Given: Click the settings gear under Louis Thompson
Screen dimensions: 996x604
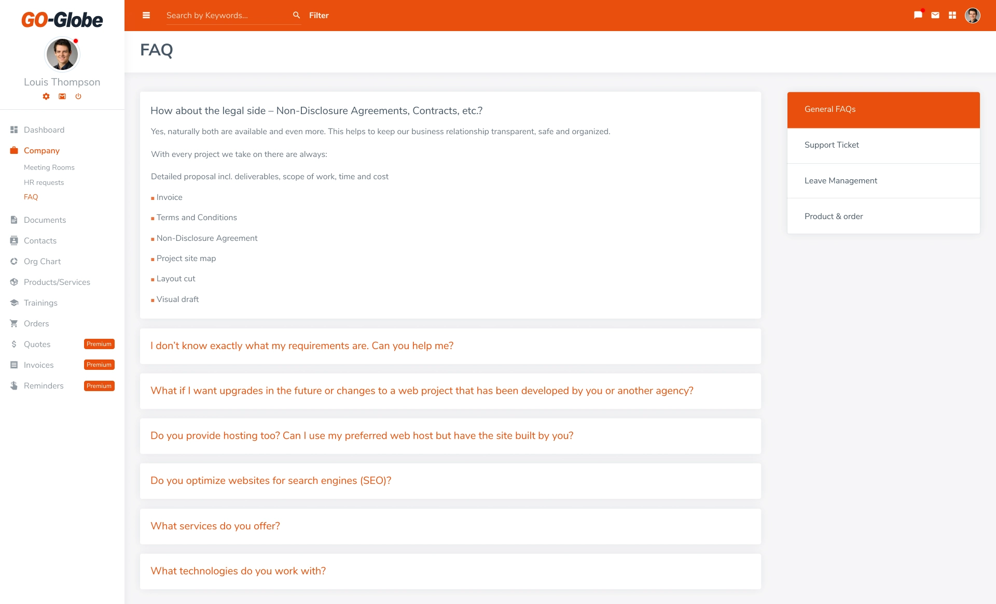Looking at the screenshot, I should pos(46,96).
